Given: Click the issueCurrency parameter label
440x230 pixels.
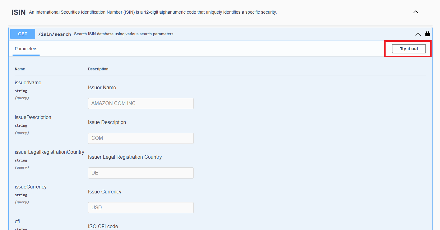Looking at the screenshot, I should tap(31, 187).
